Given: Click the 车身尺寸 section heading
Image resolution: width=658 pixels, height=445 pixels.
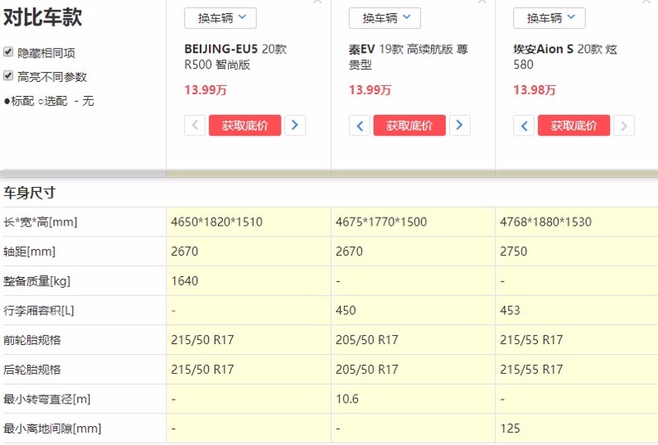Looking at the screenshot, I should [29, 193].
